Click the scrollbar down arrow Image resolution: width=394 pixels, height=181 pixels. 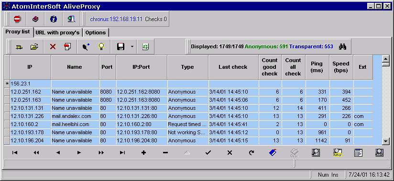pyautogui.click(x=385, y=141)
